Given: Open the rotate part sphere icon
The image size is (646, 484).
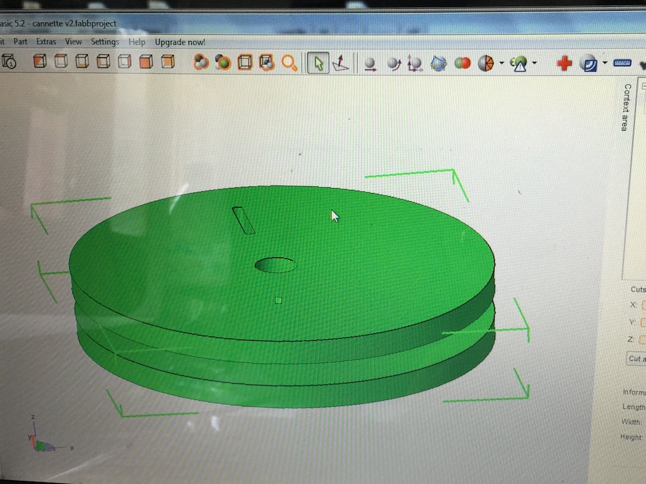Looking at the screenshot, I should pyautogui.click(x=394, y=64).
